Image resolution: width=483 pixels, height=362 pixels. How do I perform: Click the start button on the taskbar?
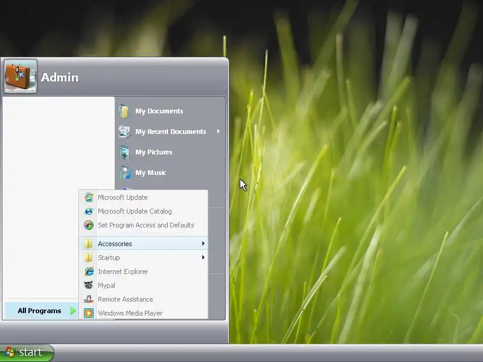point(27,352)
